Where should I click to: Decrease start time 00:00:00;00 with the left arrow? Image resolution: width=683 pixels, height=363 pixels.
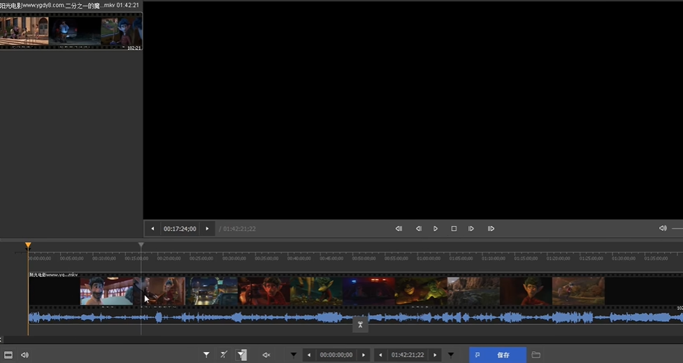(309, 355)
